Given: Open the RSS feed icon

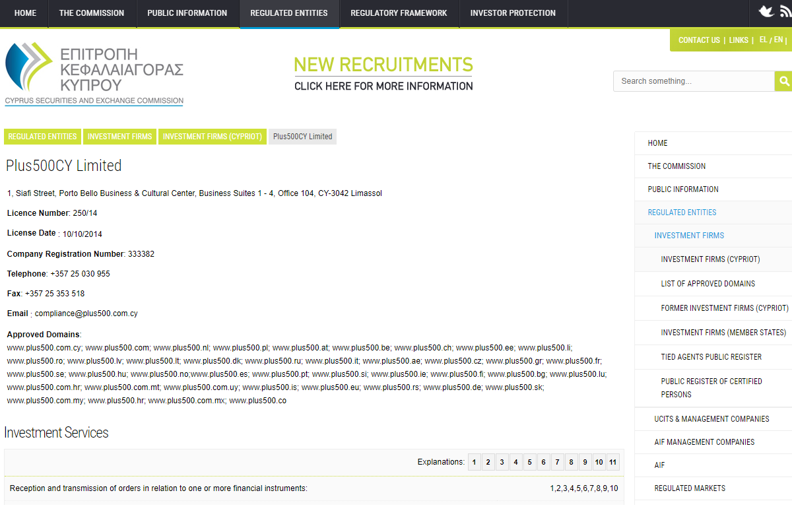Looking at the screenshot, I should pyautogui.click(x=785, y=11).
